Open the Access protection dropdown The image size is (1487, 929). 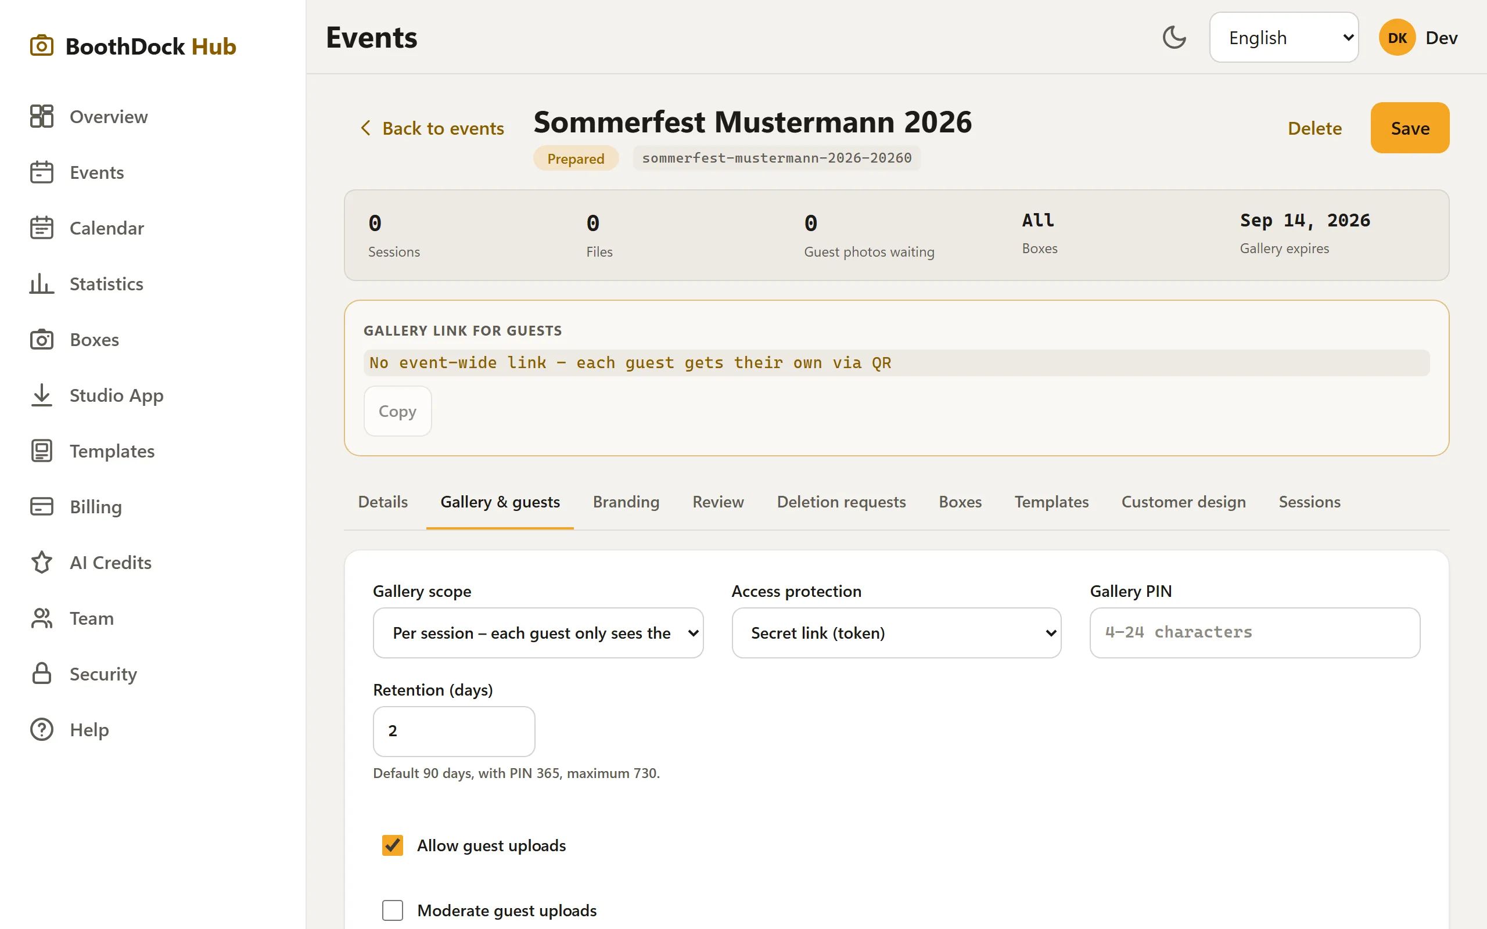[896, 633]
